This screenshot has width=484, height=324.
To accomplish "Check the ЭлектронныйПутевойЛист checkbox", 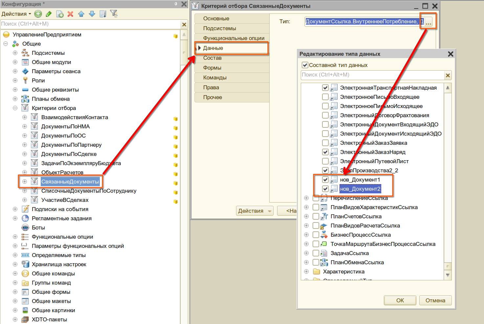I will click(325, 161).
